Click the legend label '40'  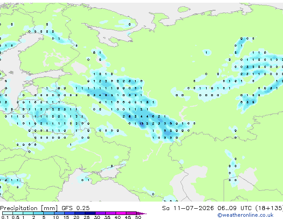click(x=117, y=217)
